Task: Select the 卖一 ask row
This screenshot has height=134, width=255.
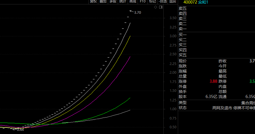Action: [x=216, y=29]
